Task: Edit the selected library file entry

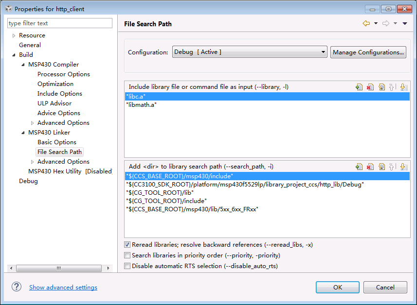Action: (x=381, y=87)
